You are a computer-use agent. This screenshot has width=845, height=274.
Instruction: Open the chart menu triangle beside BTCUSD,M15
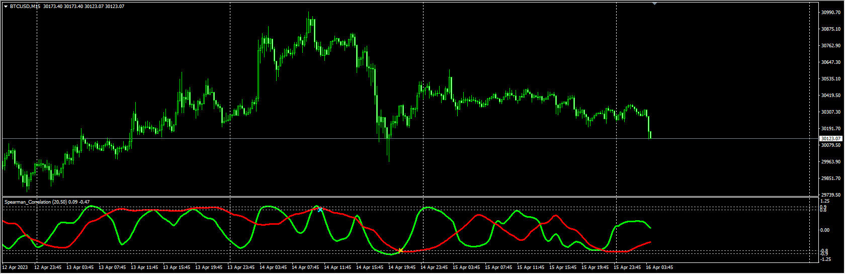click(6, 7)
